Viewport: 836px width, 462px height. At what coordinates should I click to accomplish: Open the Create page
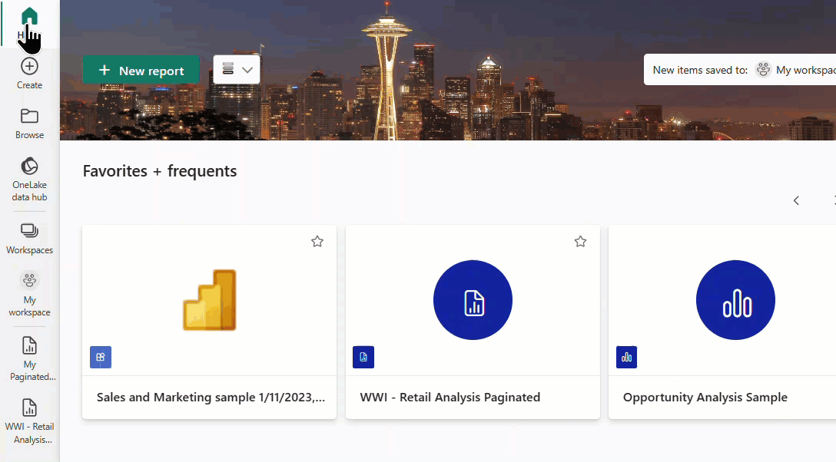(29, 74)
